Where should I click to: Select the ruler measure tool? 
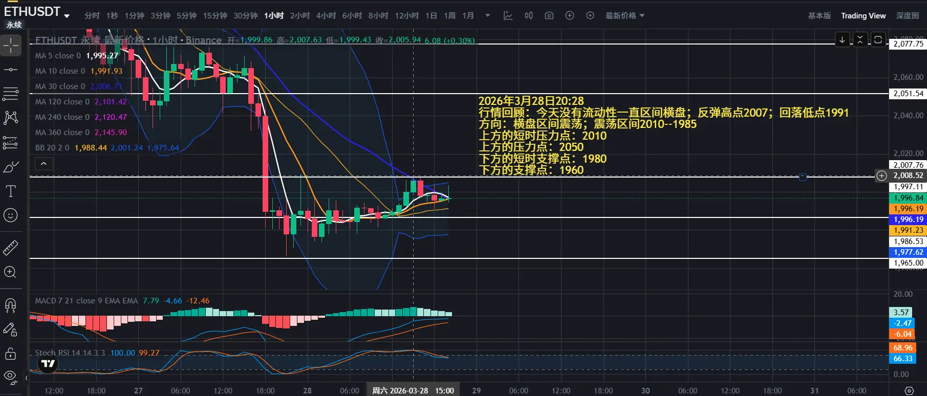pyautogui.click(x=11, y=248)
